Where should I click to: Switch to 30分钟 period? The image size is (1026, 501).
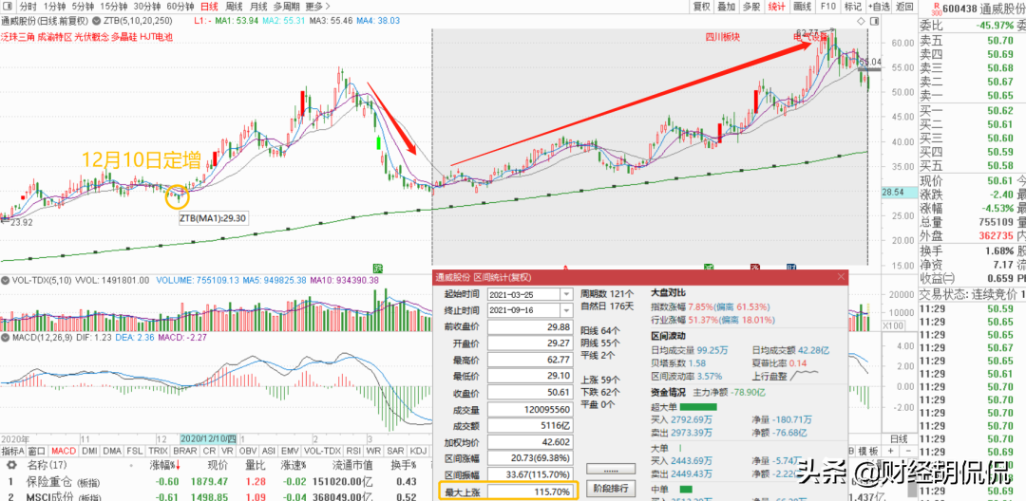tap(147, 8)
